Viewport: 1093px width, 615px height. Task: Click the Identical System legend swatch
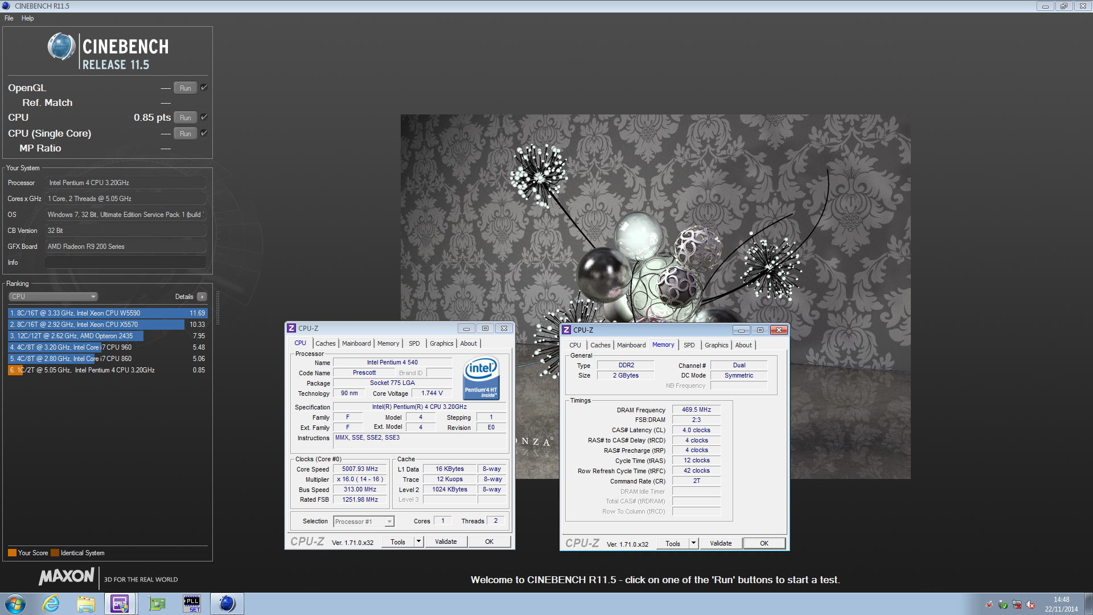[55, 553]
